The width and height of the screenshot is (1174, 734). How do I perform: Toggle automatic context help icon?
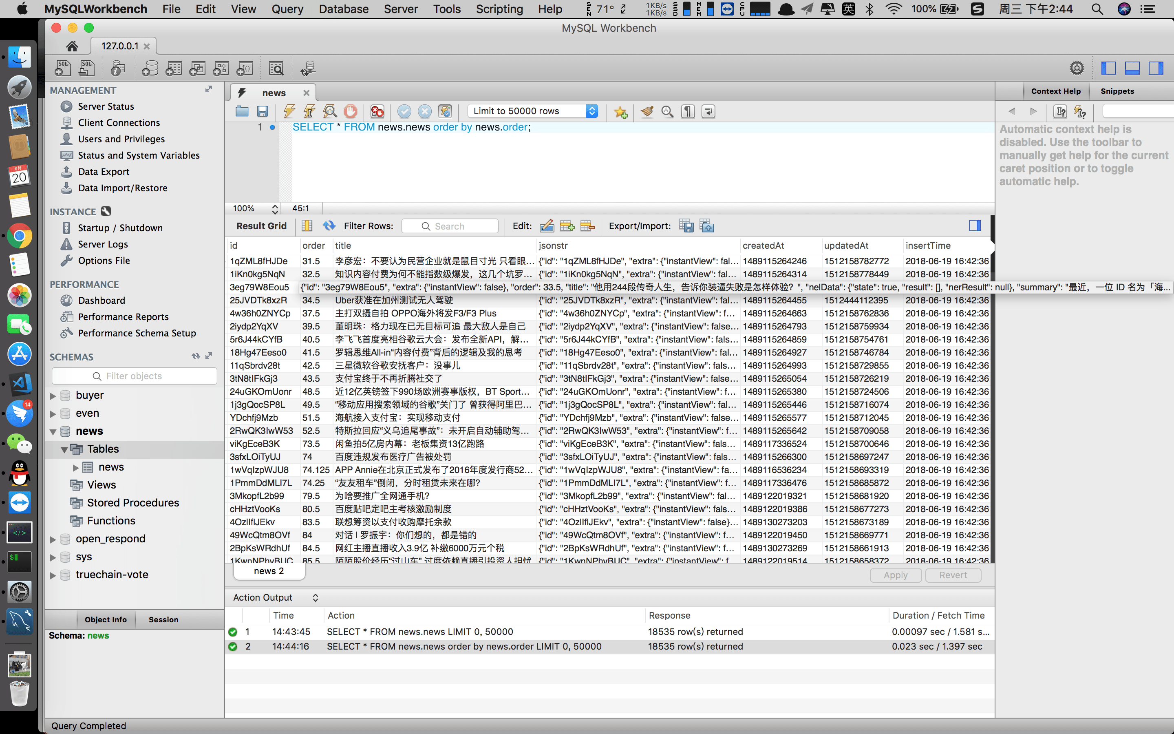(x=1080, y=112)
